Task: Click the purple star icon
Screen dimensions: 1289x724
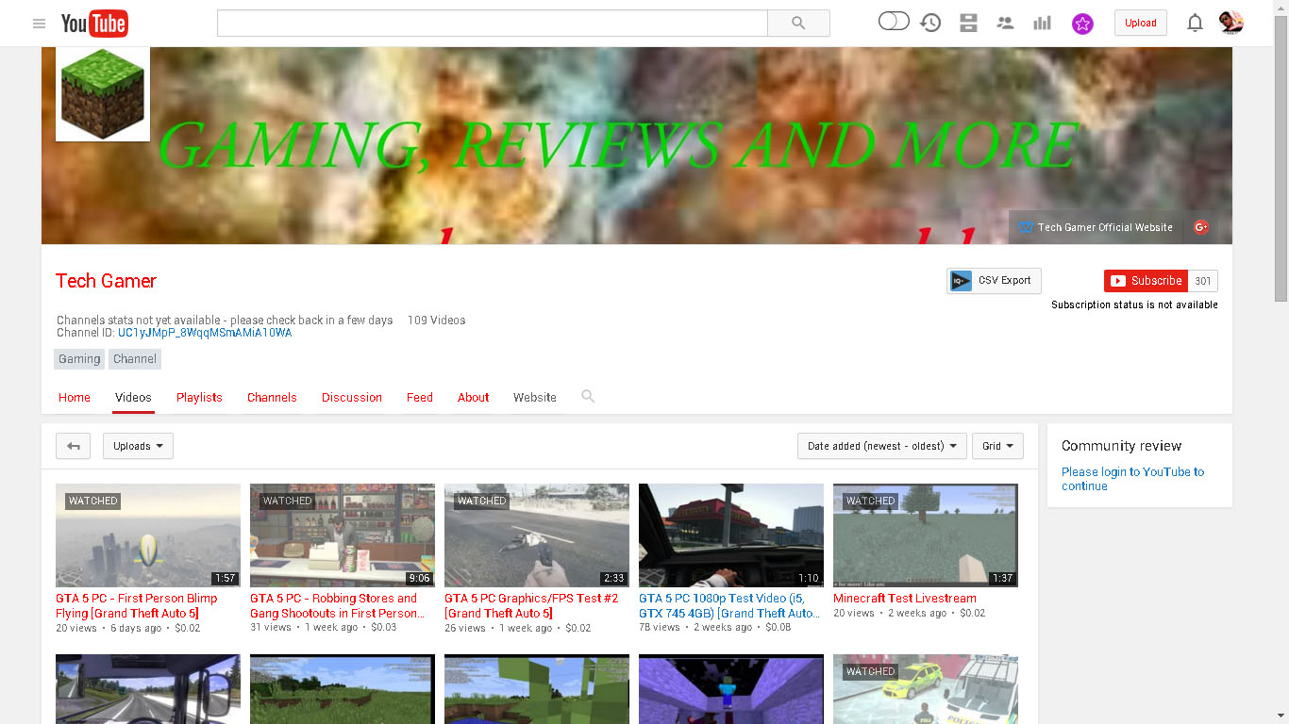Action: tap(1082, 23)
